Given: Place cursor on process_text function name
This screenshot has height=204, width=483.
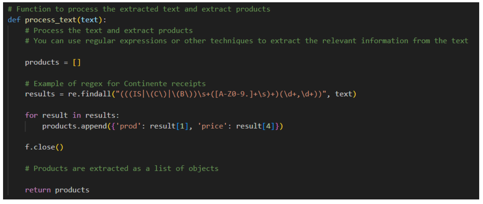Looking at the screenshot, I should pos(51,20).
